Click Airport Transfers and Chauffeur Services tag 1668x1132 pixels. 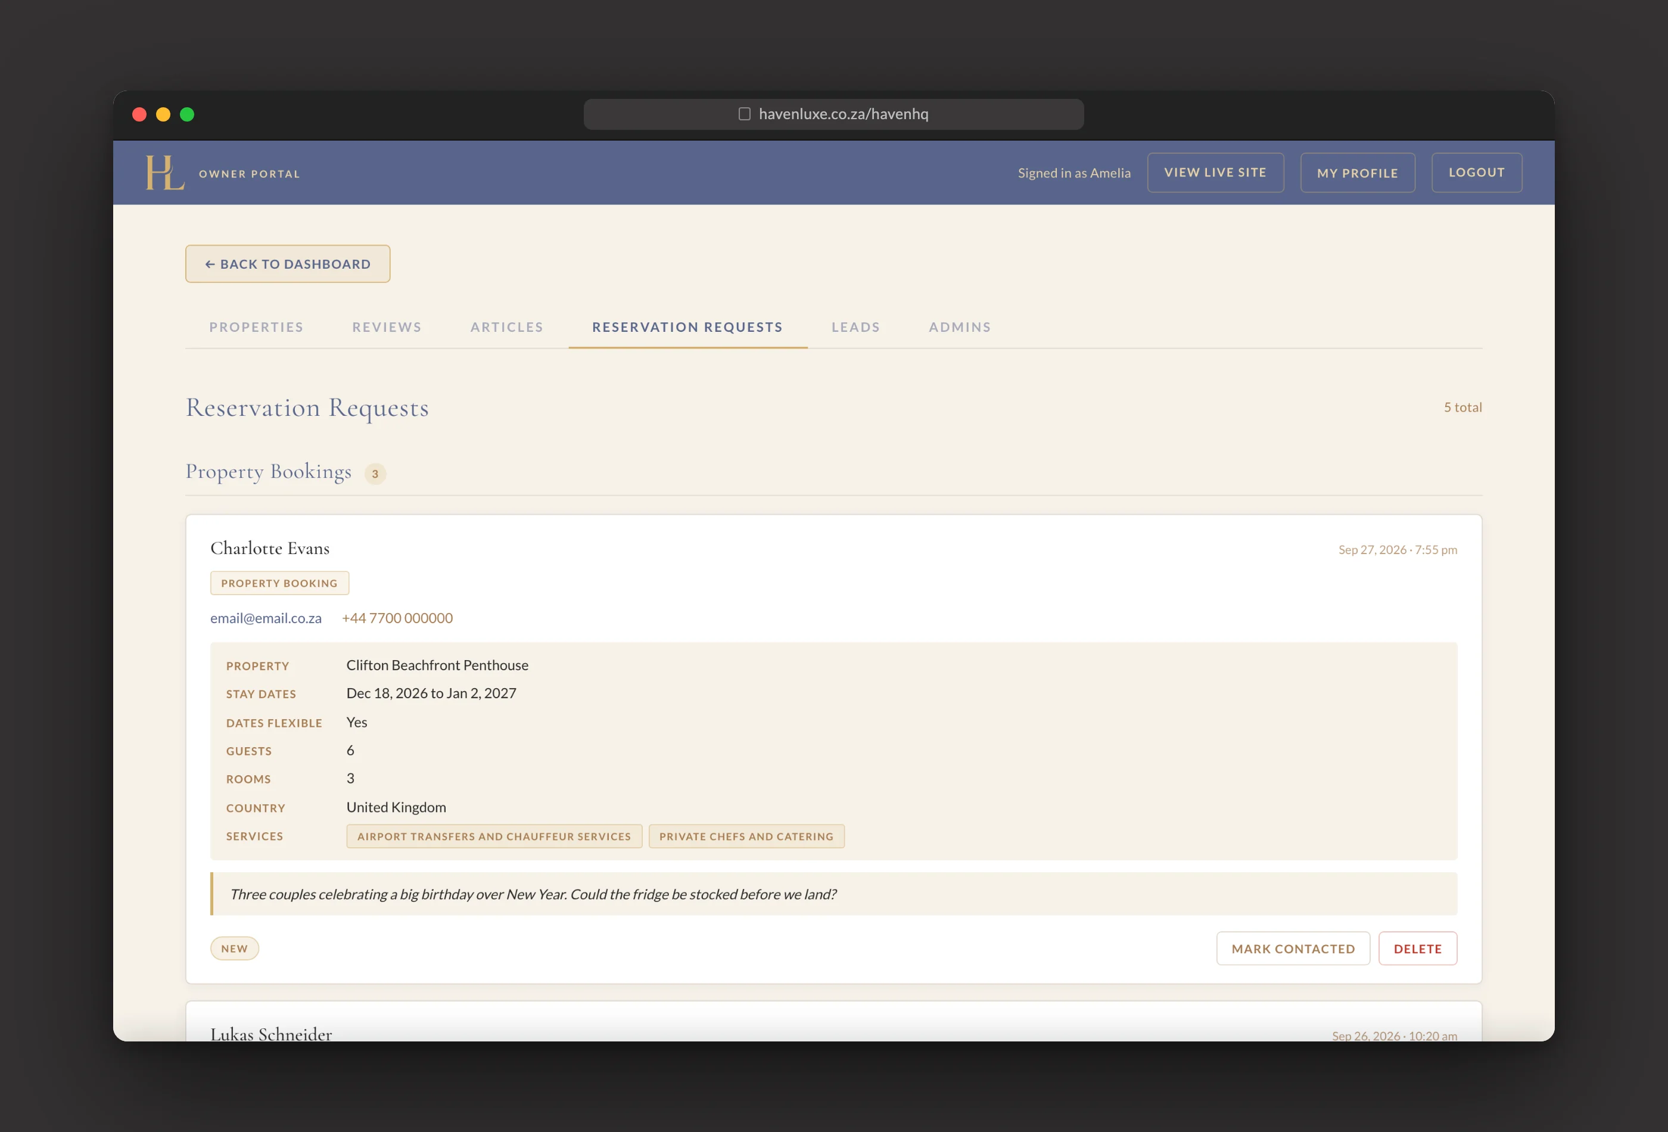tap(494, 837)
